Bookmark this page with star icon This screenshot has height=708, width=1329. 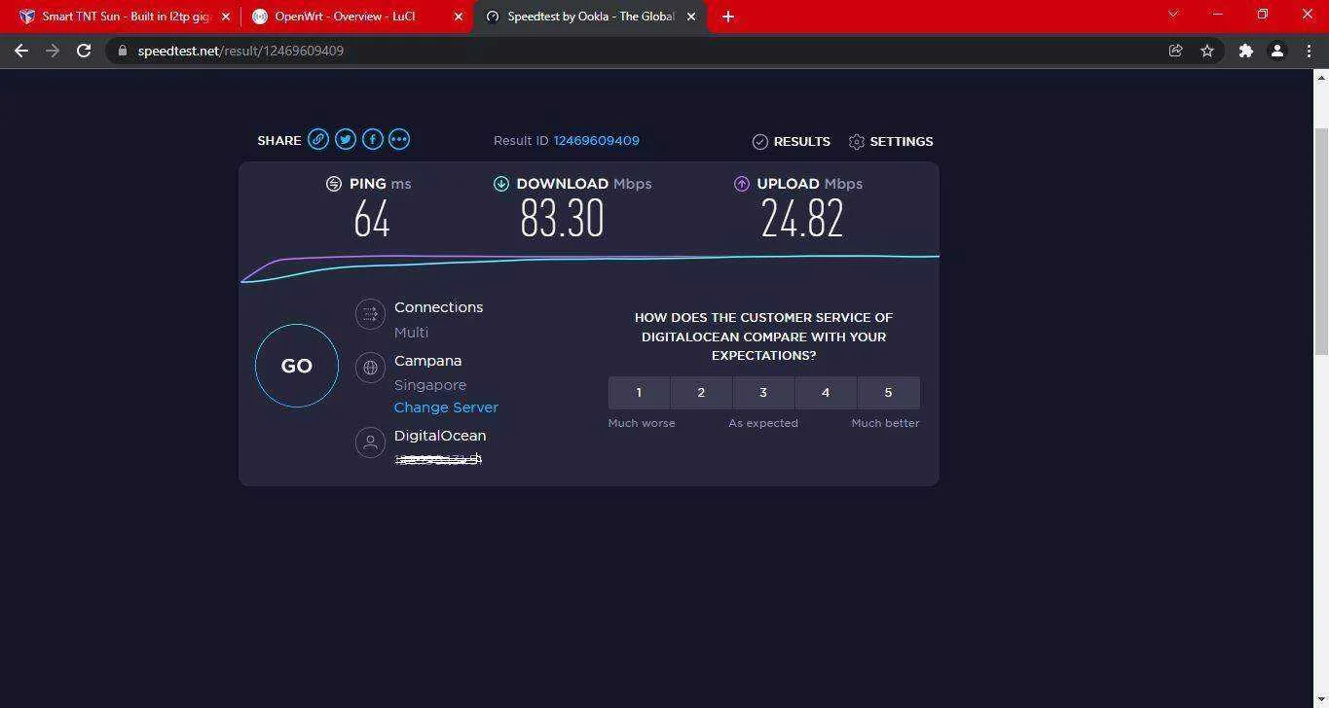coord(1207,51)
